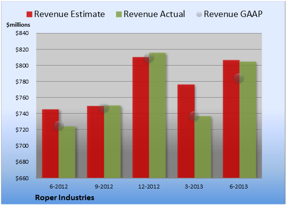Select the 'Revenue GAAP' legend label
This screenshot has height=205, width=286.
pyautogui.click(x=233, y=14)
